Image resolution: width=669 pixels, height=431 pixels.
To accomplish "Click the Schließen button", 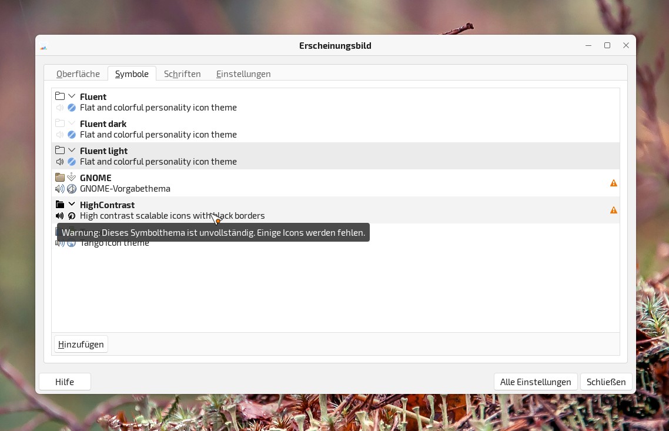I will point(606,382).
